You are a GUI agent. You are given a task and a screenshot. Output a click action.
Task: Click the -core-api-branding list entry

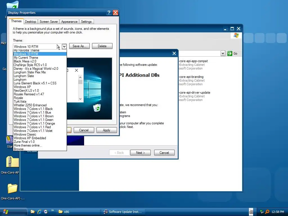[192, 80]
